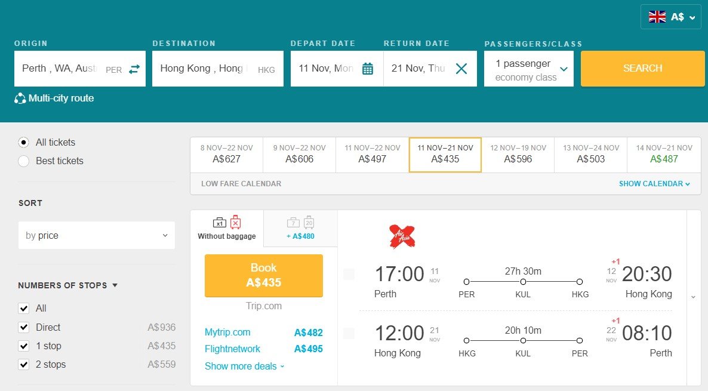The height and width of the screenshot is (391, 708).
Task: Toggle the All stops checkbox
Action: tap(23, 309)
